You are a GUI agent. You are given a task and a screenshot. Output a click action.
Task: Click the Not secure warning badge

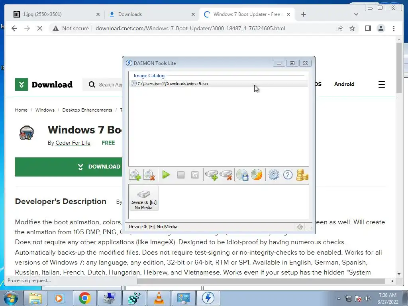tap(71, 28)
